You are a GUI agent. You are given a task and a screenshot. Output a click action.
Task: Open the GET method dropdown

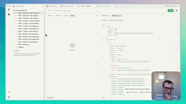(x=50, y=10)
